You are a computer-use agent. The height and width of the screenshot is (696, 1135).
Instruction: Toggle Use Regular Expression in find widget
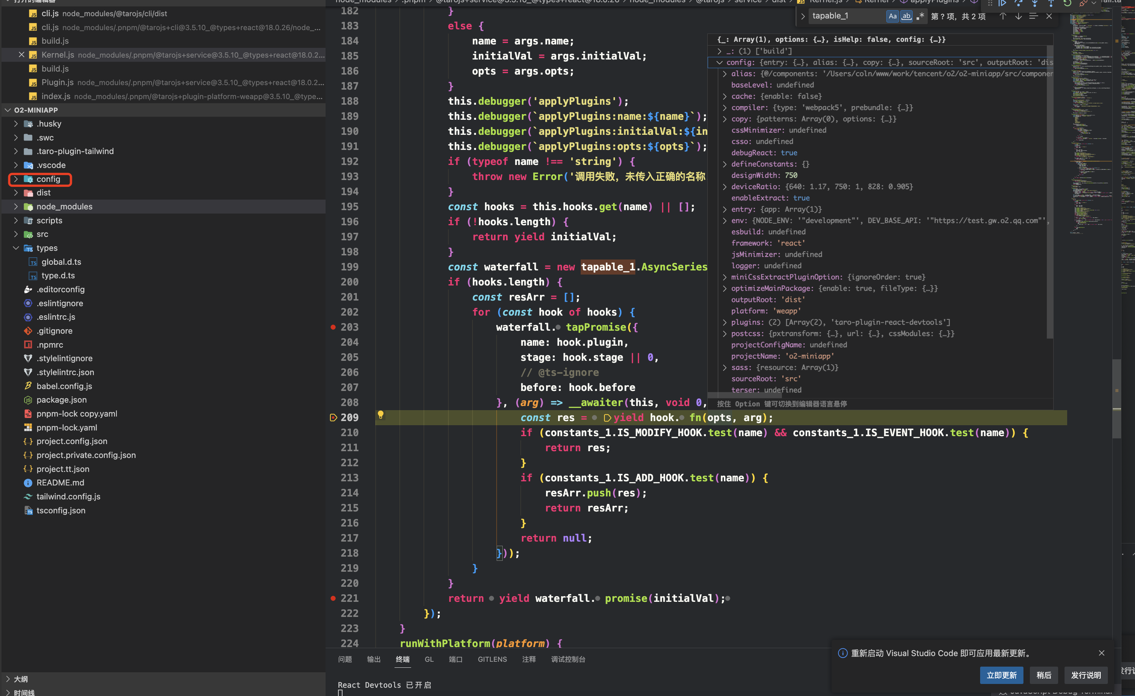[x=920, y=16]
